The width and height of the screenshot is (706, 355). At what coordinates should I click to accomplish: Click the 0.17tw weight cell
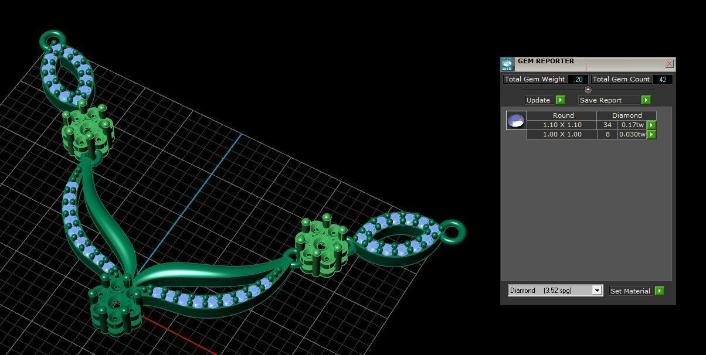tap(632, 125)
